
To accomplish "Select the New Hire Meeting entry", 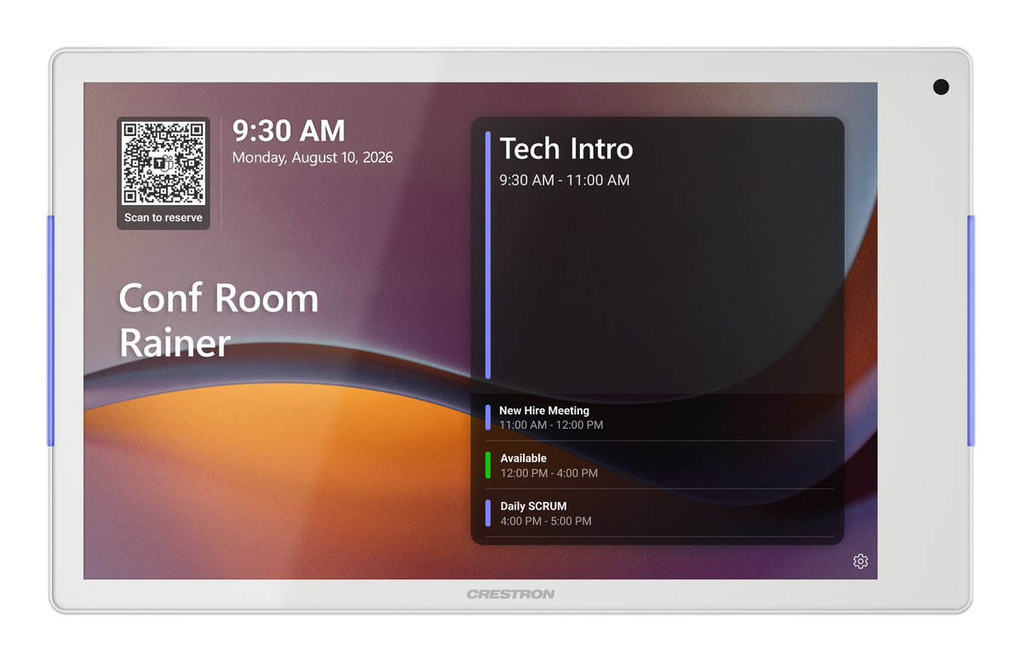I will (657, 418).
